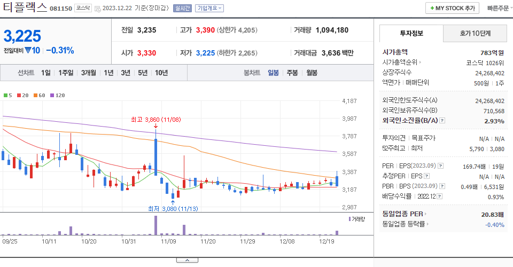Click the 코스닥 market badge
513x267 pixels.
(83, 8)
